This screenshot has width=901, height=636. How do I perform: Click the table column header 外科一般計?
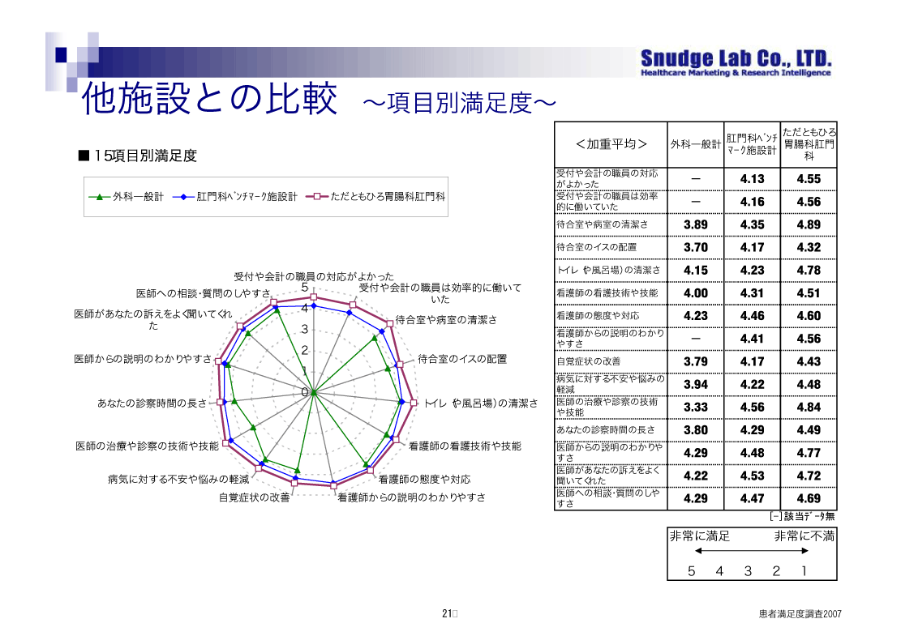696,145
